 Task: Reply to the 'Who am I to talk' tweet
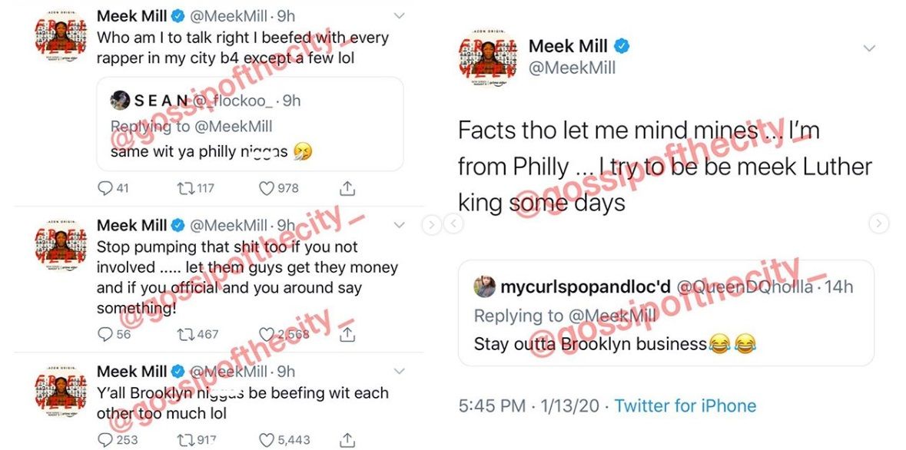[x=105, y=187]
